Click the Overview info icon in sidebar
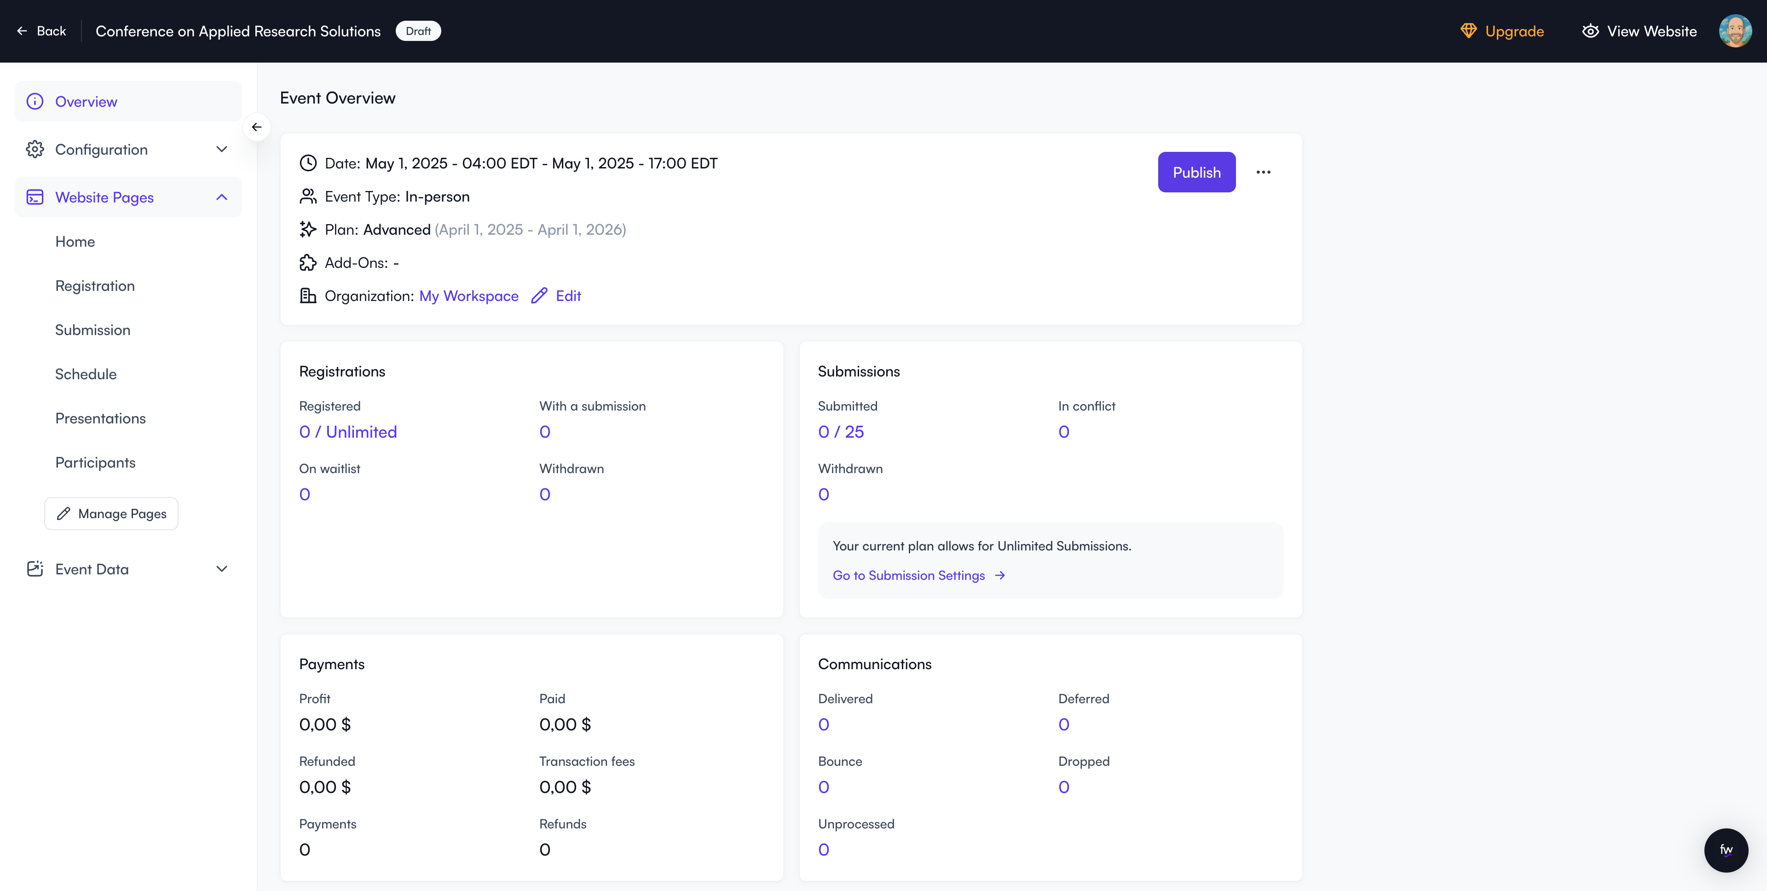This screenshot has width=1767, height=891. [35, 102]
